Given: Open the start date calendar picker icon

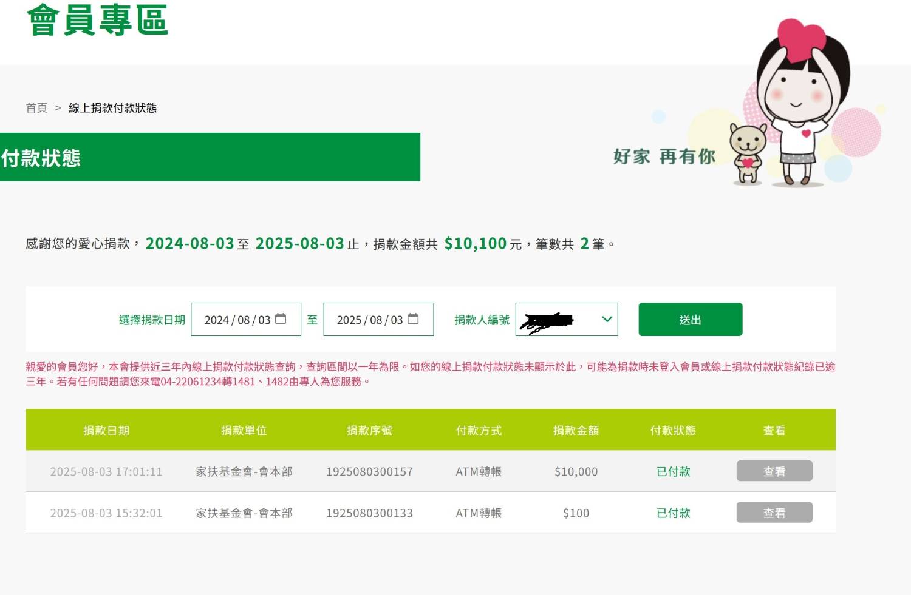Looking at the screenshot, I should coord(281,319).
